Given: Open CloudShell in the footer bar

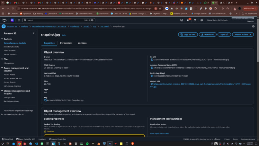Looking at the screenshot, I should click(x=7, y=139).
